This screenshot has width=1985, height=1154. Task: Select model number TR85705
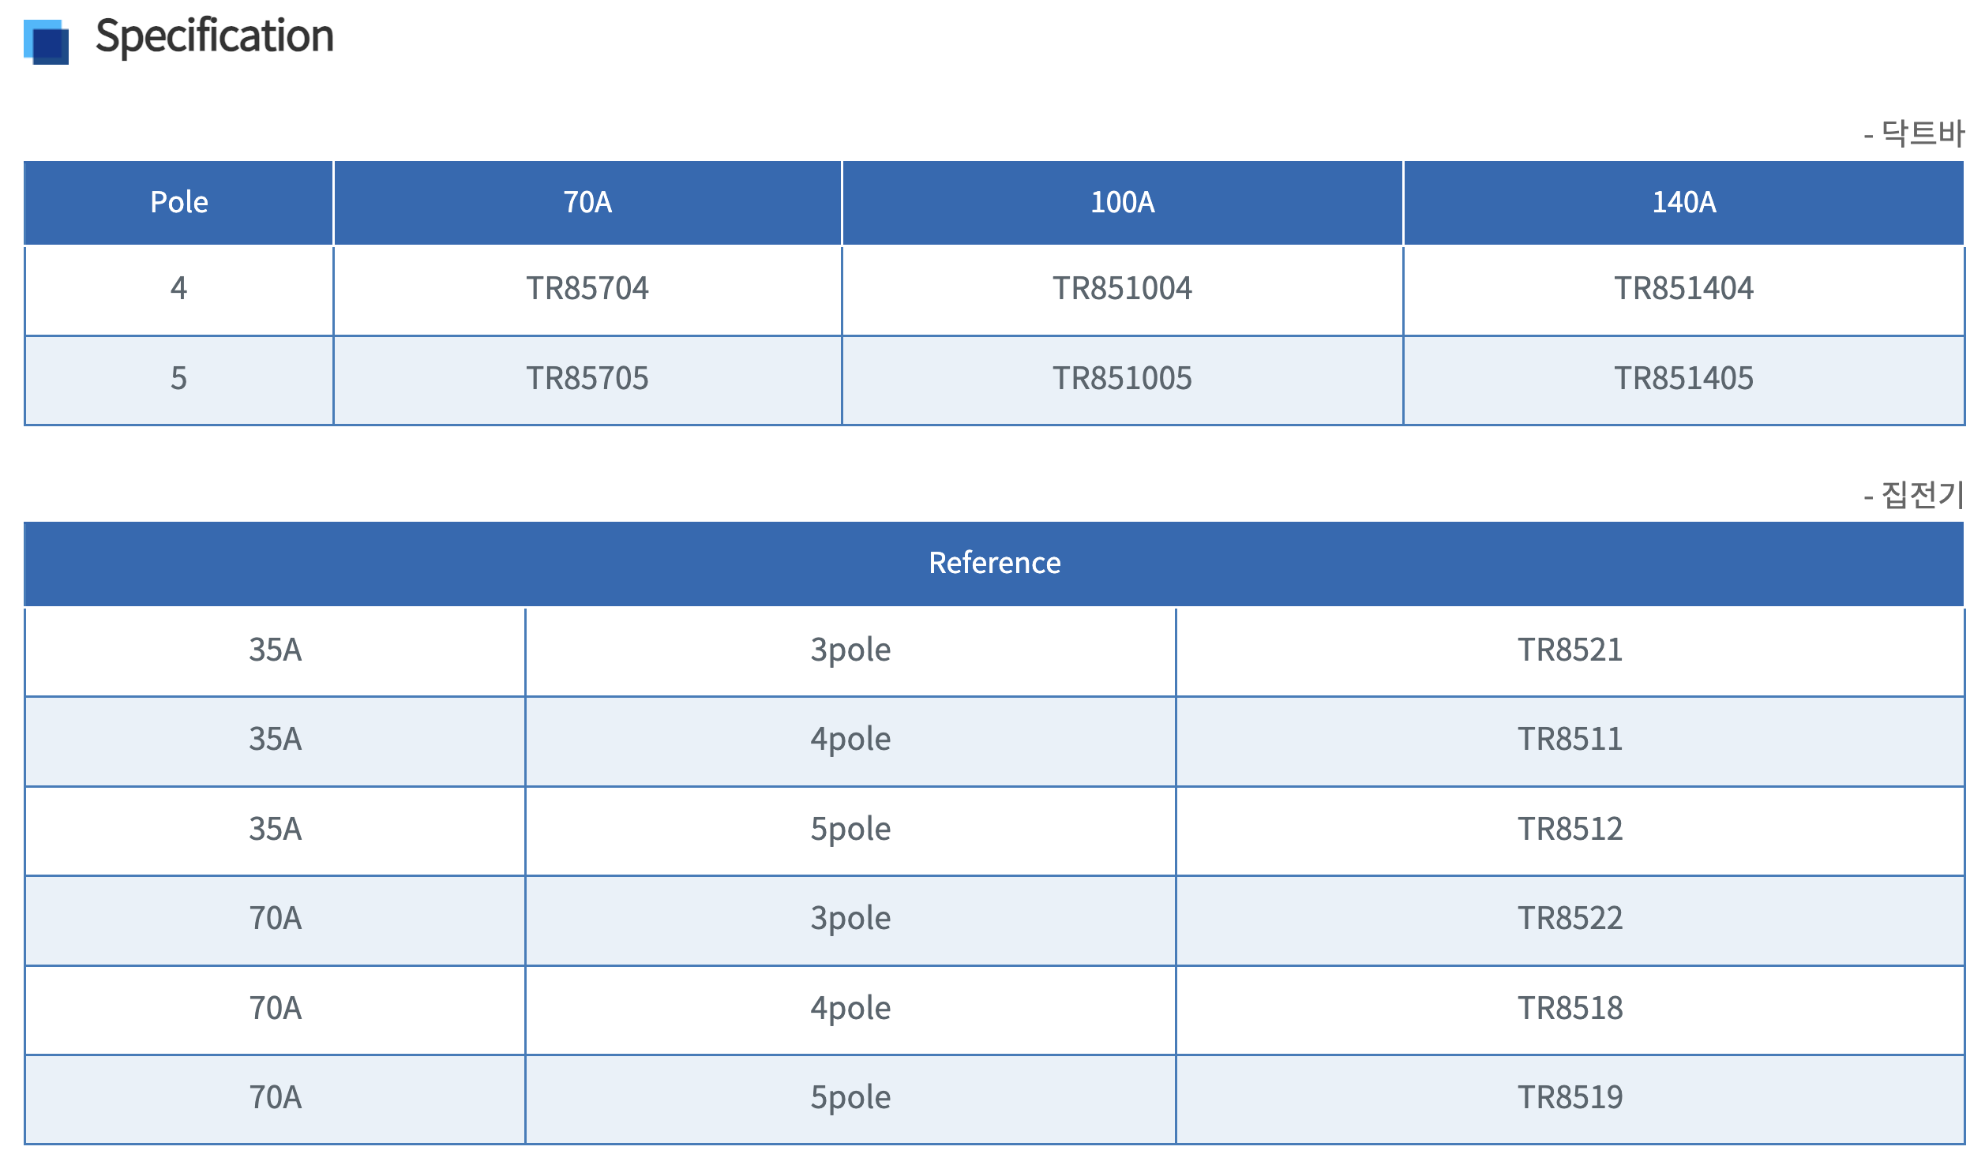click(x=587, y=379)
